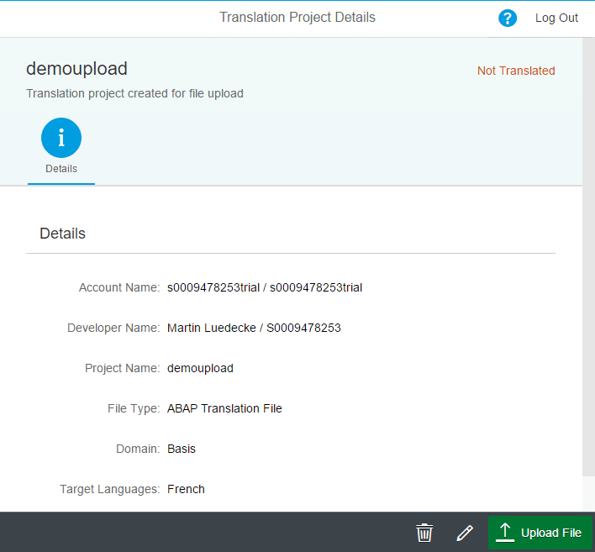Select the Details info icon tab
This screenshot has width=595, height=552.
pyautogui.click(x=61, y=146)
